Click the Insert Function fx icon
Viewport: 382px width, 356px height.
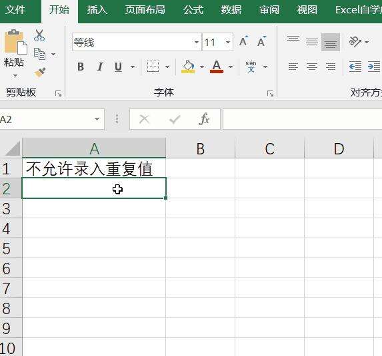[x=204, y=119]
